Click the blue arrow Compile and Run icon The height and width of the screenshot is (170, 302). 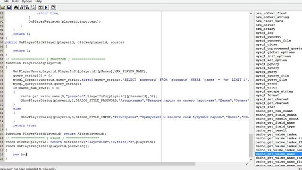click(x=46, y=8)
